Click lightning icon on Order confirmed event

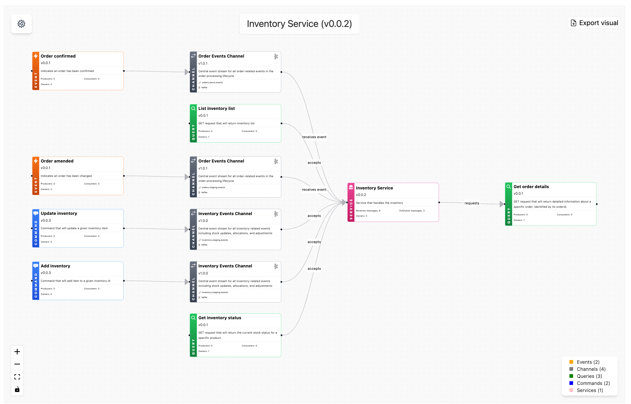pyautogui.click(x=36, y=56)
